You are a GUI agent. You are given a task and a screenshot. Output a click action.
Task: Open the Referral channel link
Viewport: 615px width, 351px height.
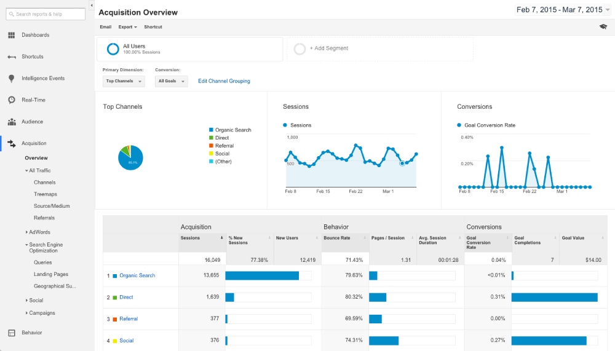point(129,319)
